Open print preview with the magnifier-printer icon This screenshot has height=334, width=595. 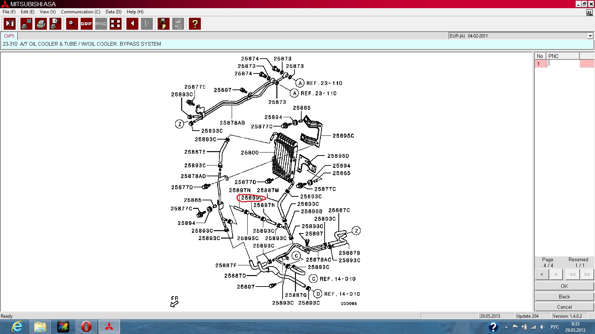coord(55,24)
